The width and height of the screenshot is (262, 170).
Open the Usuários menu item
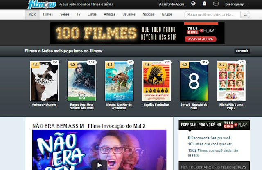[129, 14]
